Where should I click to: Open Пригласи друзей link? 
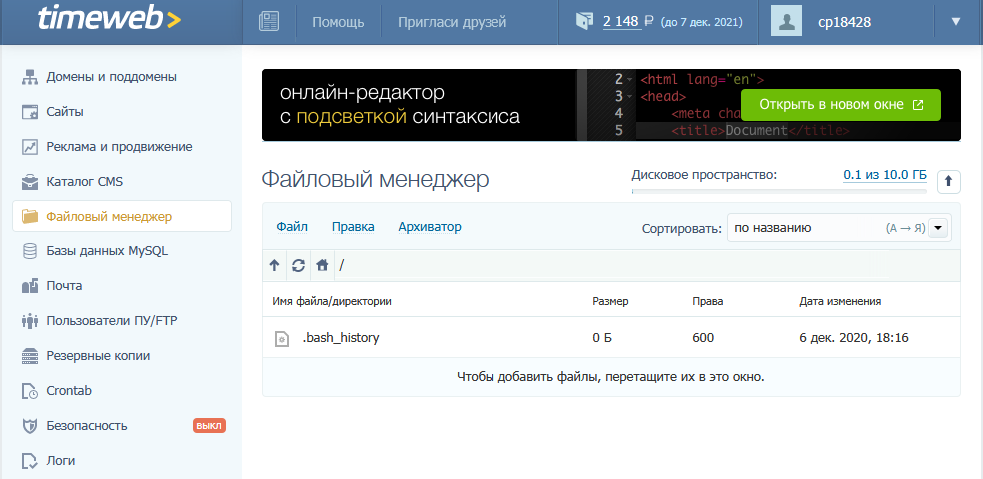[x=452, y=23]
